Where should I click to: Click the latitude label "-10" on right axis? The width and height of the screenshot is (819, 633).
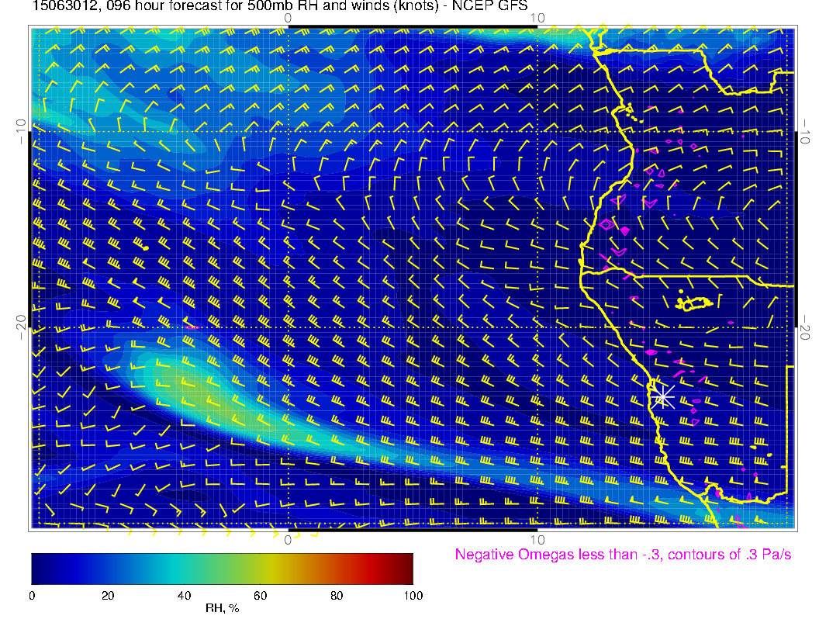tap(805, 131)
